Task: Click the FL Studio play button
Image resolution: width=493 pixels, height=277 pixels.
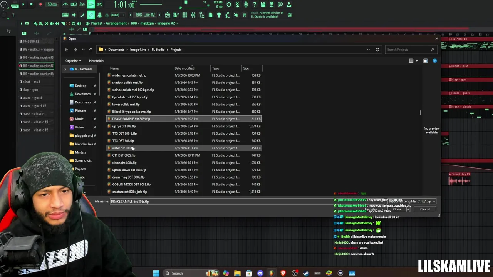Action: point(23,5)
